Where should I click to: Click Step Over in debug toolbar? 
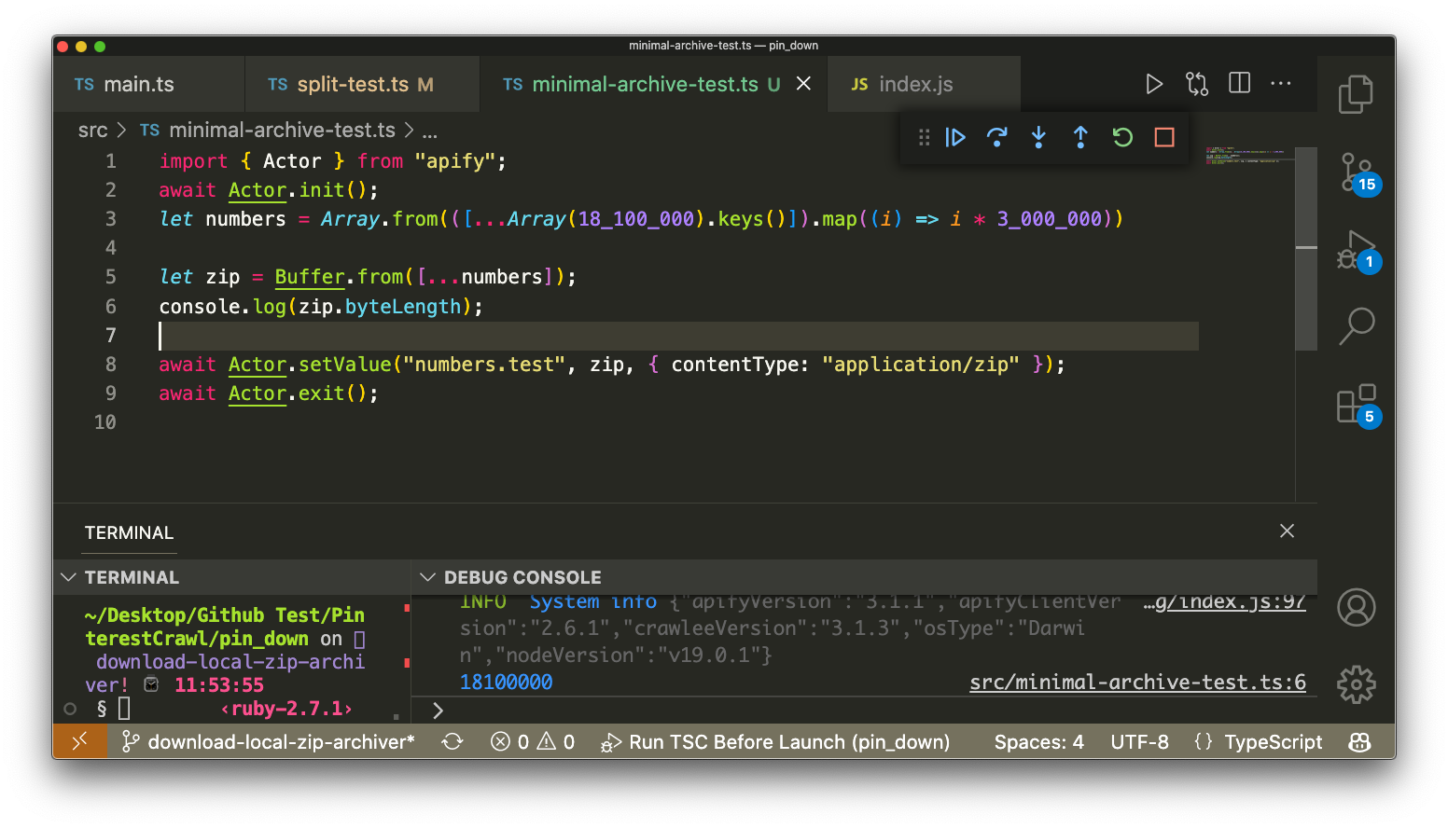point(996,138)
